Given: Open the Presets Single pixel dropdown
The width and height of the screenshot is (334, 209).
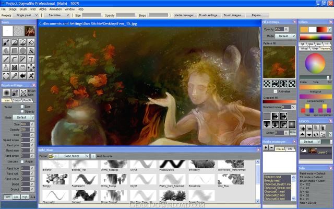Looking at the screenshot, I should coord(26,15).
